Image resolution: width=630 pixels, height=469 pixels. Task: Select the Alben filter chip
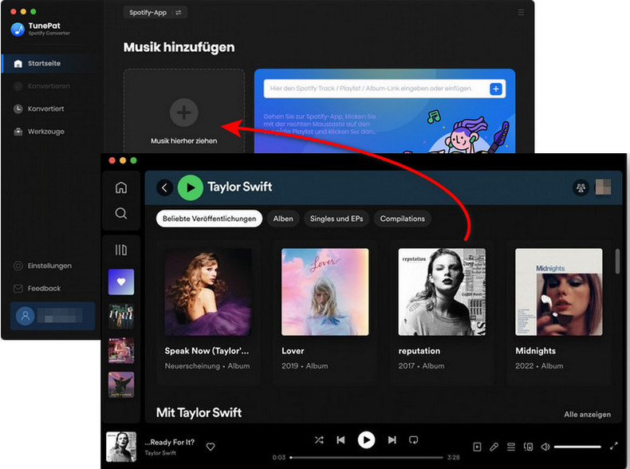point(283,219)
